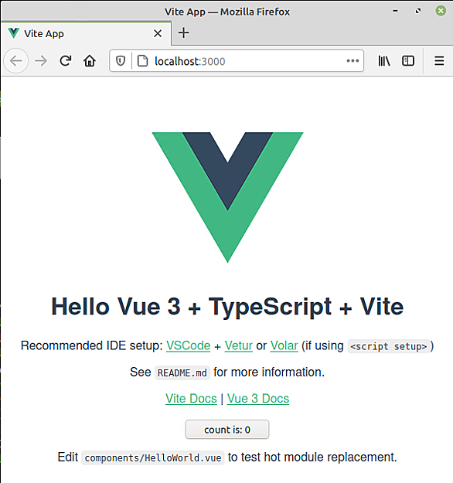Click 'components/HelloWorld.vue' code text
Viewport: 453px width, 483px height.
click(x=153, y=458)
